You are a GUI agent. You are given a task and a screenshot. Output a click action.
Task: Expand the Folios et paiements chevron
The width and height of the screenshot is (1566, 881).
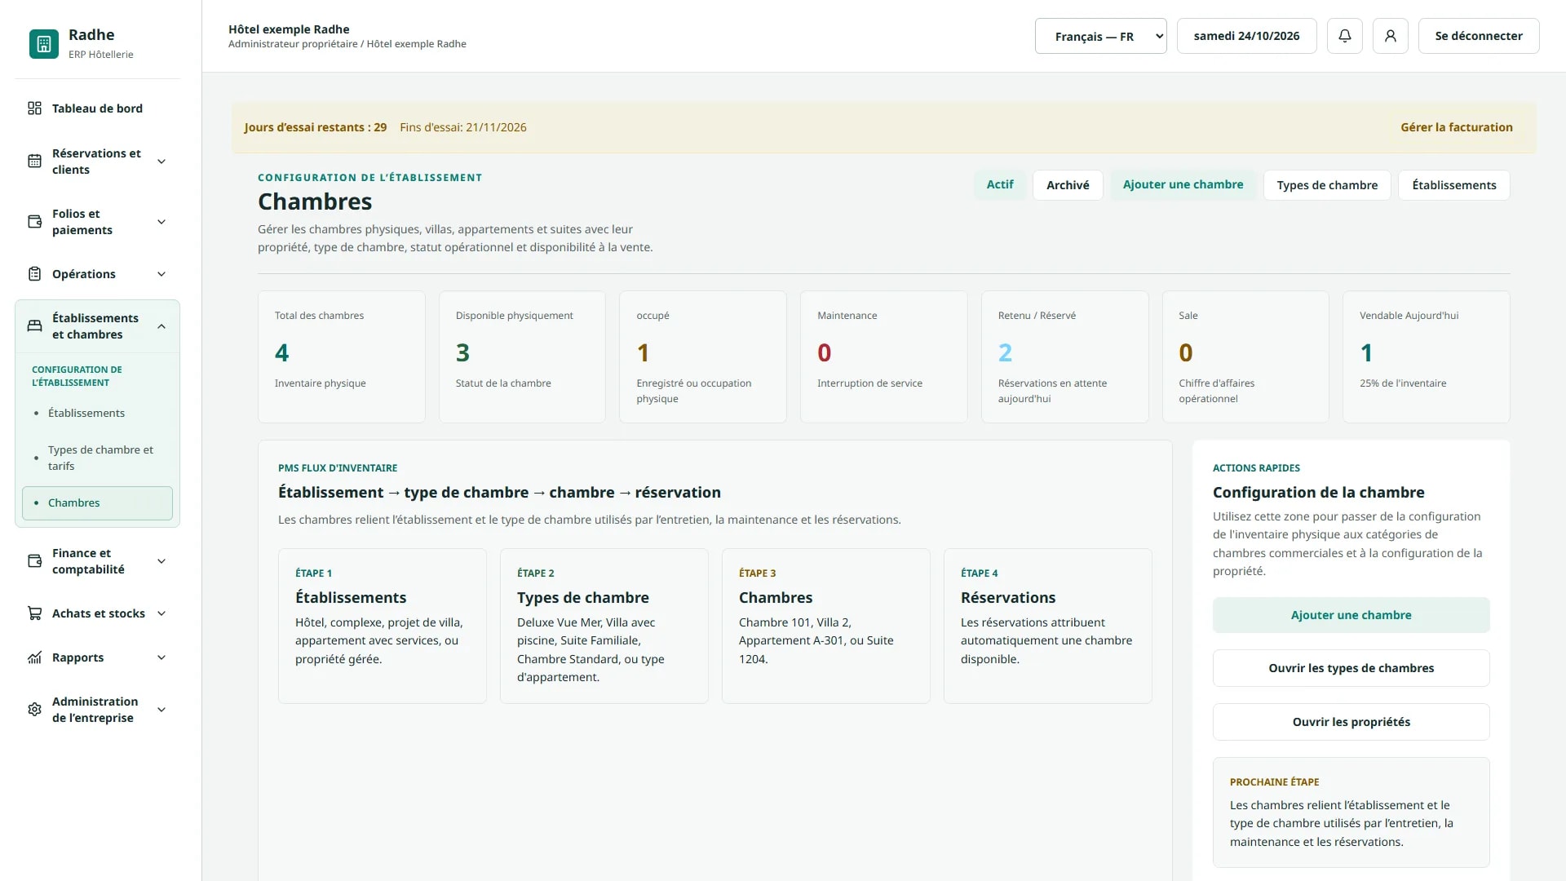(x=161, y=222)
